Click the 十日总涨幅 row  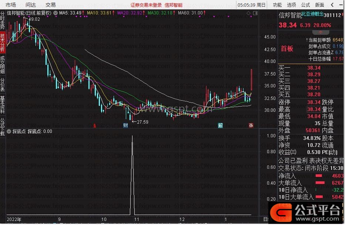(326, 59)
